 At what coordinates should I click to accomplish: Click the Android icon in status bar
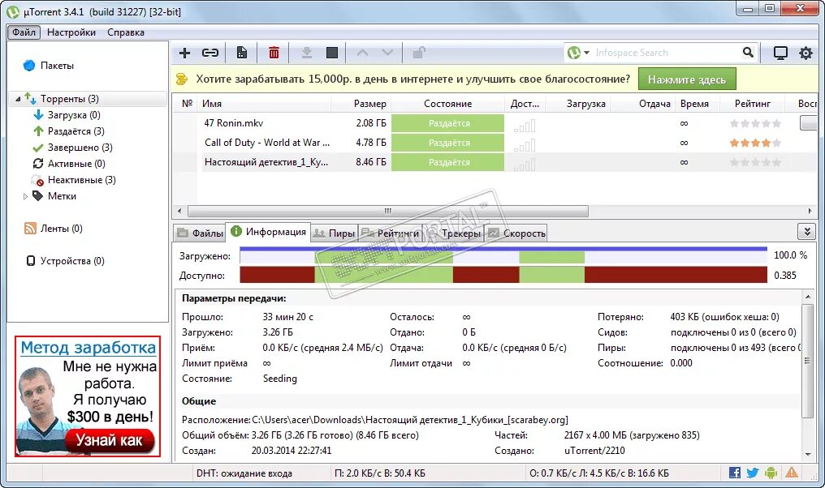point(771,473)
